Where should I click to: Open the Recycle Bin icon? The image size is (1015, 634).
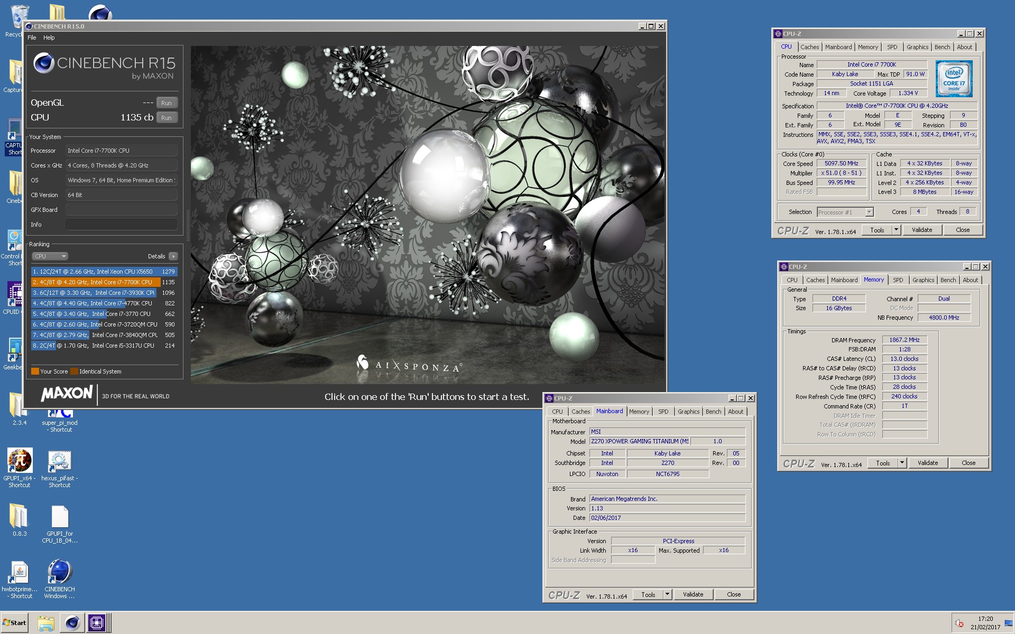19,17
